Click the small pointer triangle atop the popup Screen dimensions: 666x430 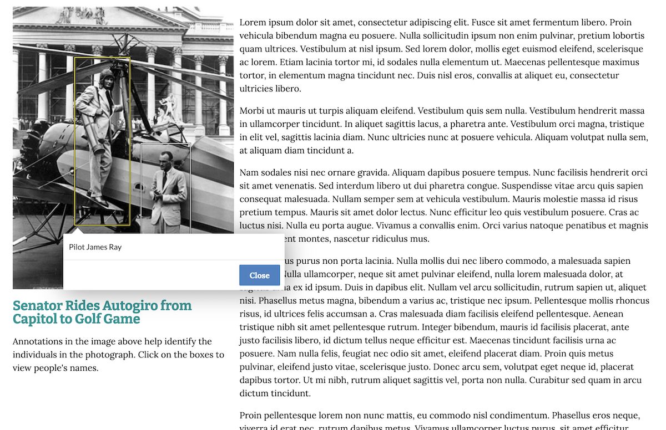pyautogui.click(x=77, y=230)
